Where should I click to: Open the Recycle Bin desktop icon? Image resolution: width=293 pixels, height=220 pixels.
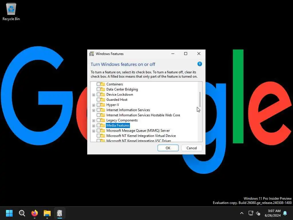click(x=11, y=11)
